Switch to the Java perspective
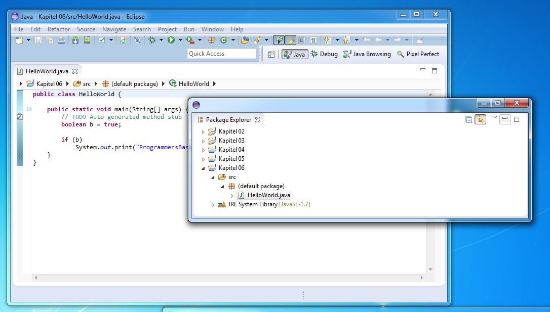The height and width of the screenshot is (312, 550). click(x=295, y=54)
